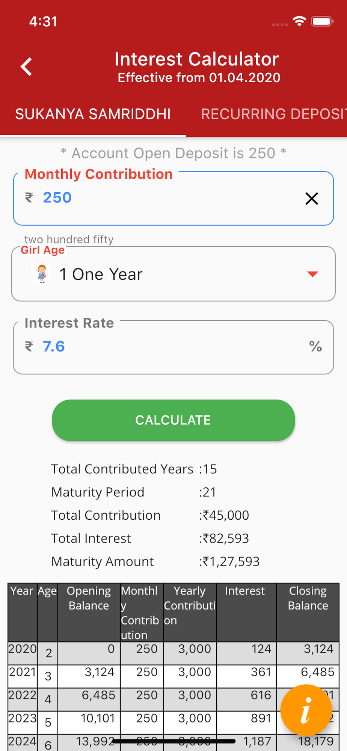This screenshot has height=751, width=347.
Task: Tap the Maturity Amount result line
Action: click(x=155, y=561)
